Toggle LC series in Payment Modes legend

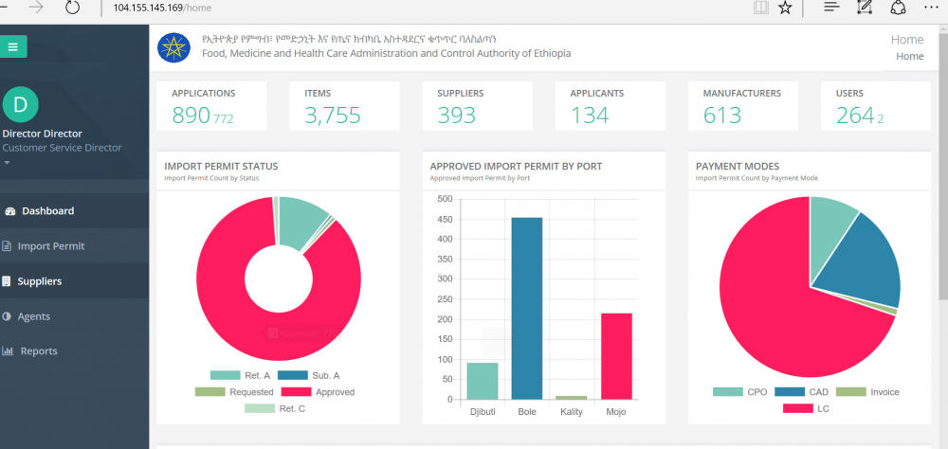point(797,408)
